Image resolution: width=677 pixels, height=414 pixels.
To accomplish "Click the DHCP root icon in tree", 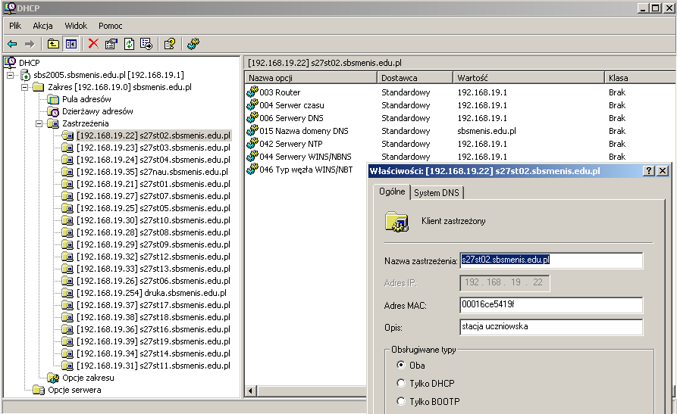I will coord(11,63).
